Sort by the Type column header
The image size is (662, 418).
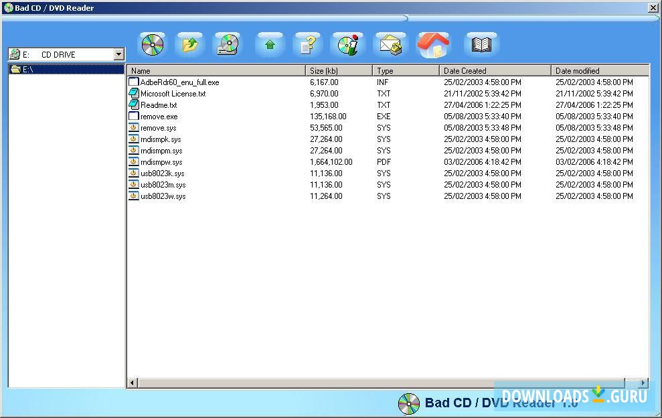pos(406,70)
